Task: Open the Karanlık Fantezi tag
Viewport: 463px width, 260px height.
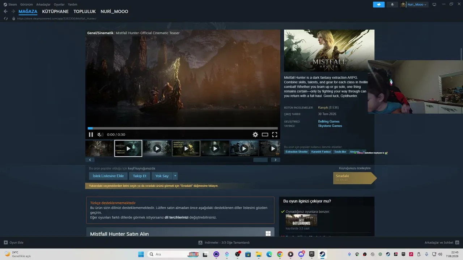Action: tap(321, 152)
